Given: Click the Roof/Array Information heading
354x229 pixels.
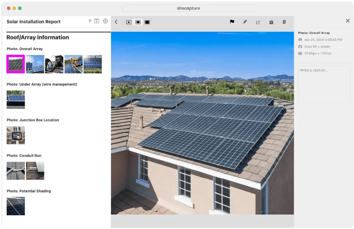Looking at the screenshot, I should 38,37.
